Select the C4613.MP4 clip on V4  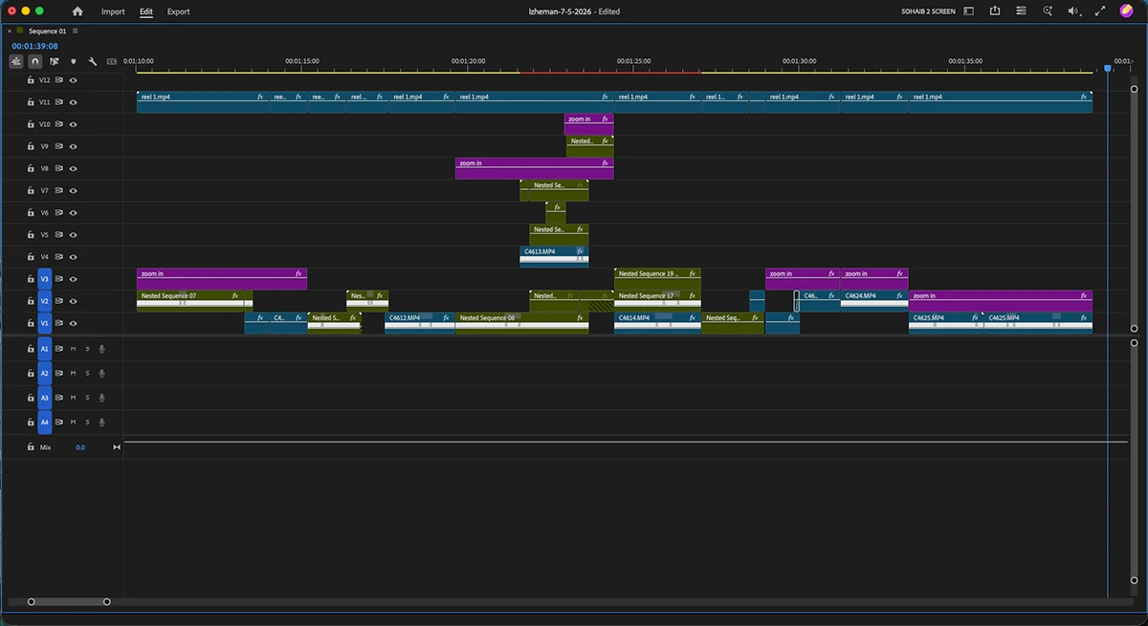click(554, 256)
